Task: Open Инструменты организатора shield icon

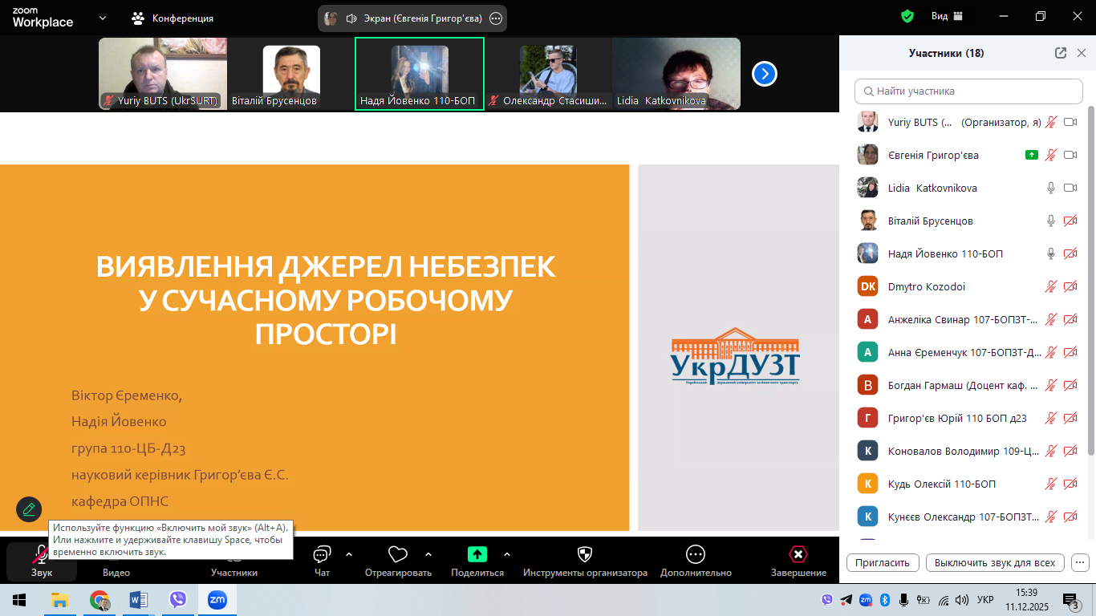Action: point(585,555)
